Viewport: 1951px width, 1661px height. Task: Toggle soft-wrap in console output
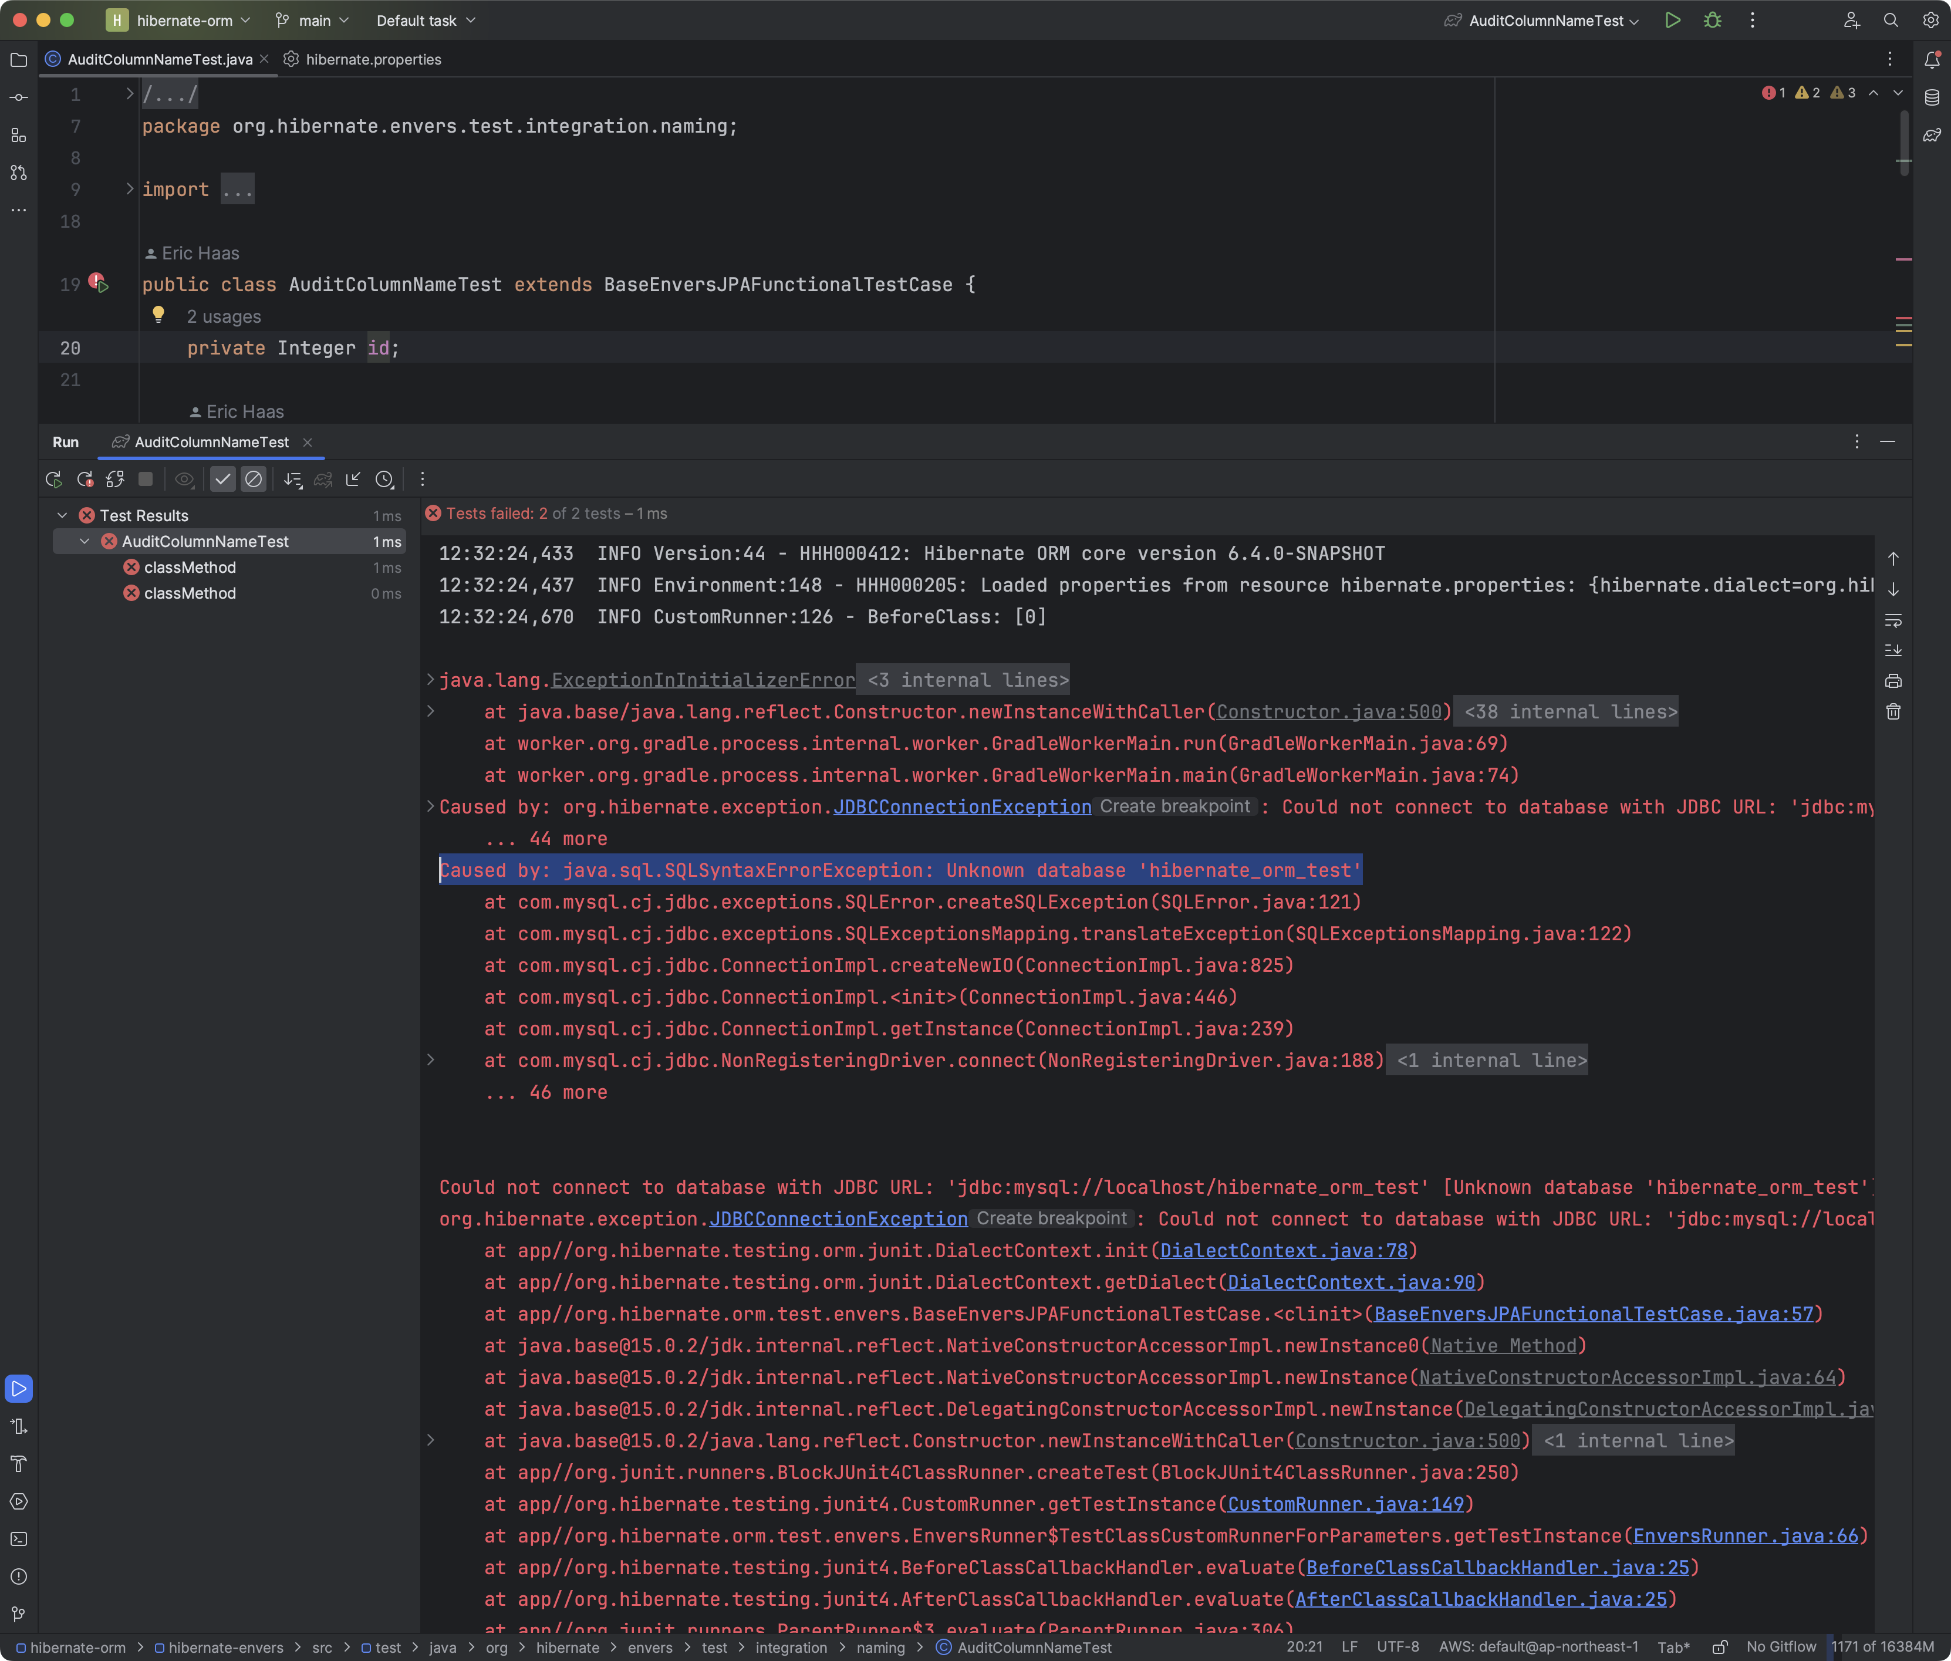[x=1893, y=620]
